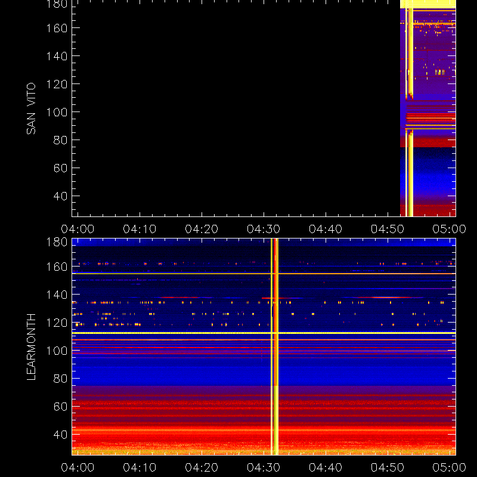The height and width of the screenshot is (477, 477).
Task: Choose 04:10 time label under Learmonth plot
Action: click(x=140, y=467)
